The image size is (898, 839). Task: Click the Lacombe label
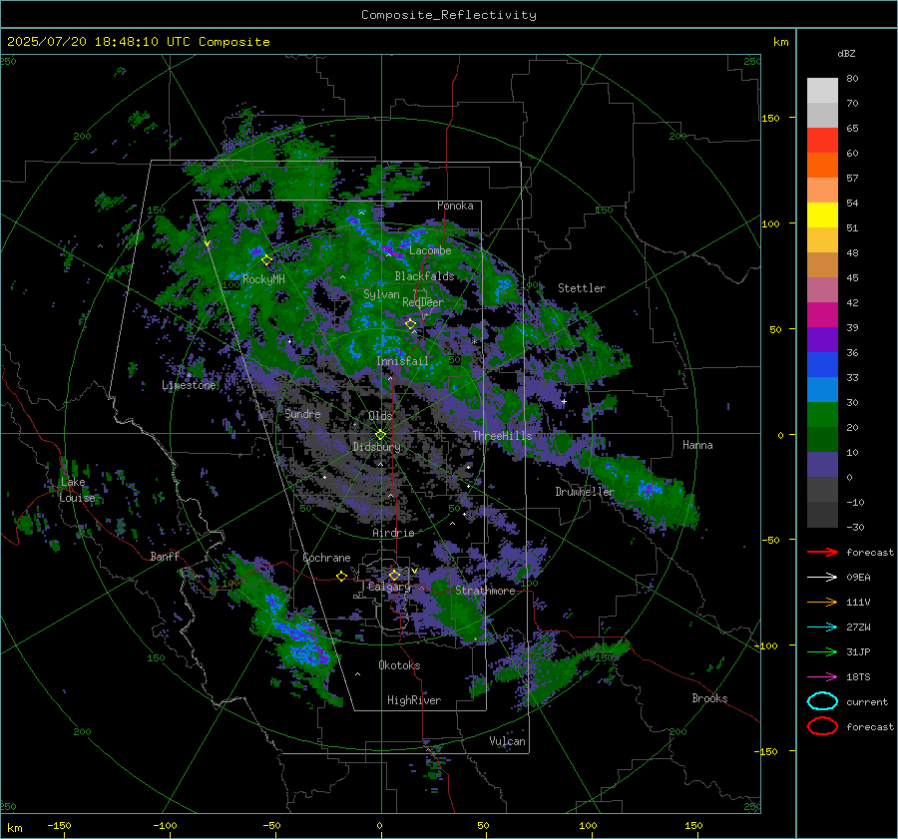(430, 250)
